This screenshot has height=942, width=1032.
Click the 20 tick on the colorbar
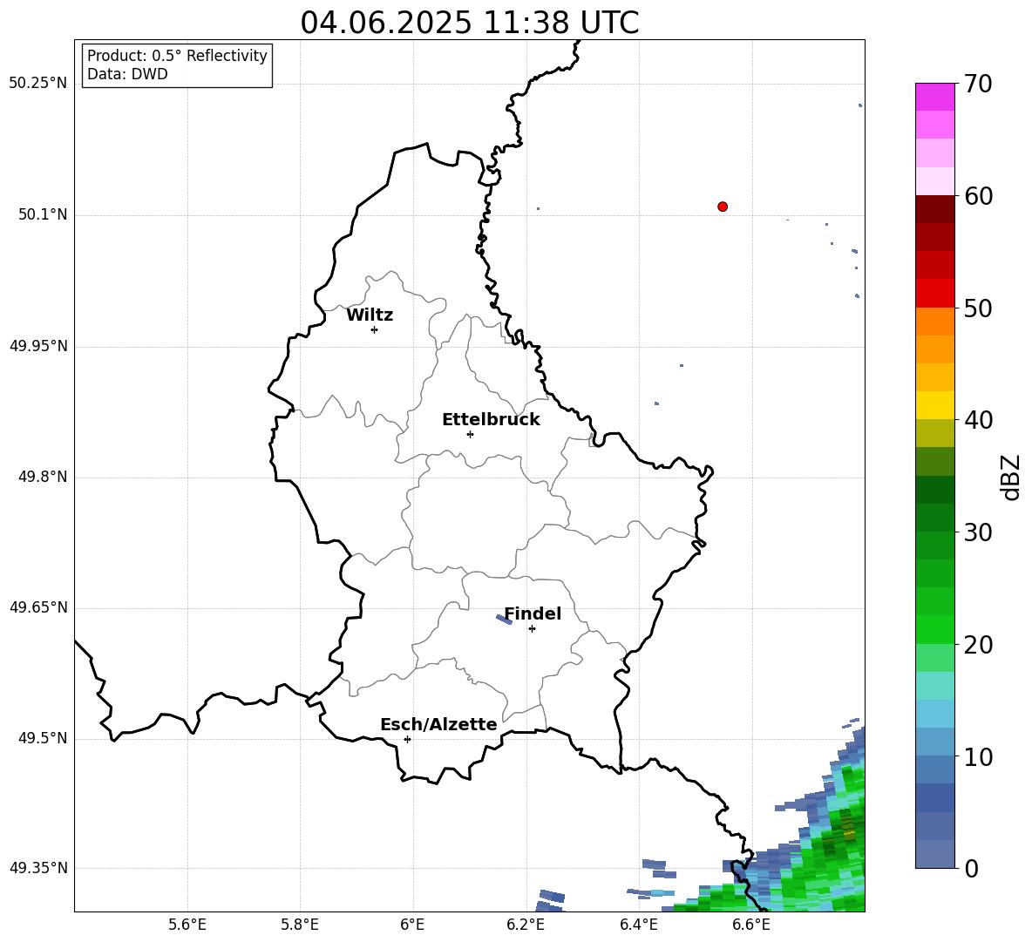click(979, 645)
